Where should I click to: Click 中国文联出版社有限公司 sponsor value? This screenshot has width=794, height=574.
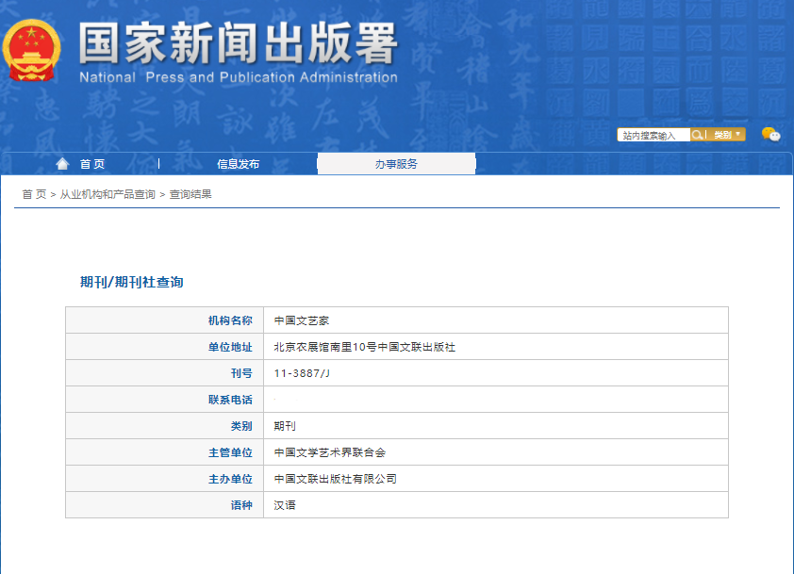pyautogui.click(x=335, y=479)
